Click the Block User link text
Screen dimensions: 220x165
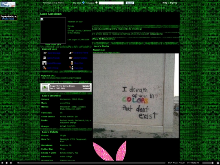point(79,63)
